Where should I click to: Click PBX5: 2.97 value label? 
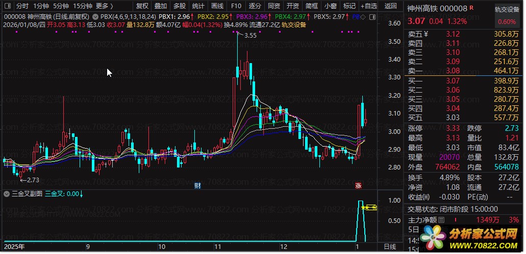[329, 16]
